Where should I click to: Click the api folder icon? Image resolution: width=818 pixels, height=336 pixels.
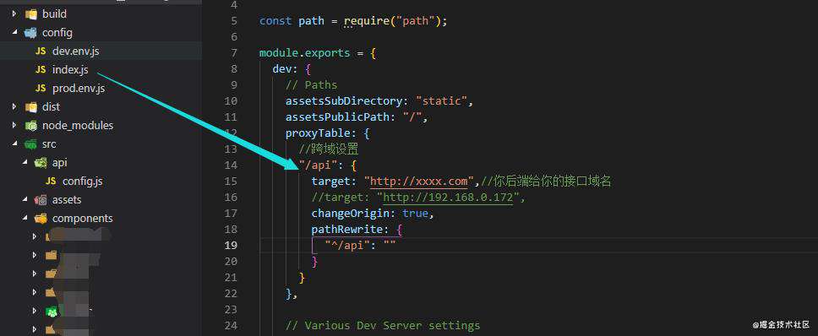click(41, 163)
